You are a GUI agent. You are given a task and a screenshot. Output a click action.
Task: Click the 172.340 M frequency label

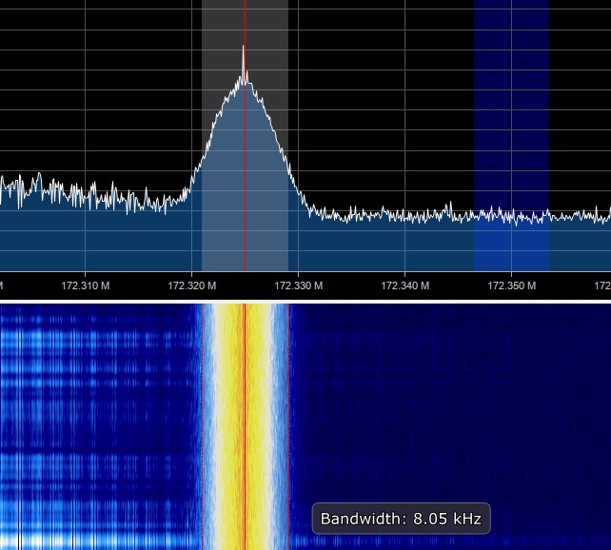coord(404,285)
